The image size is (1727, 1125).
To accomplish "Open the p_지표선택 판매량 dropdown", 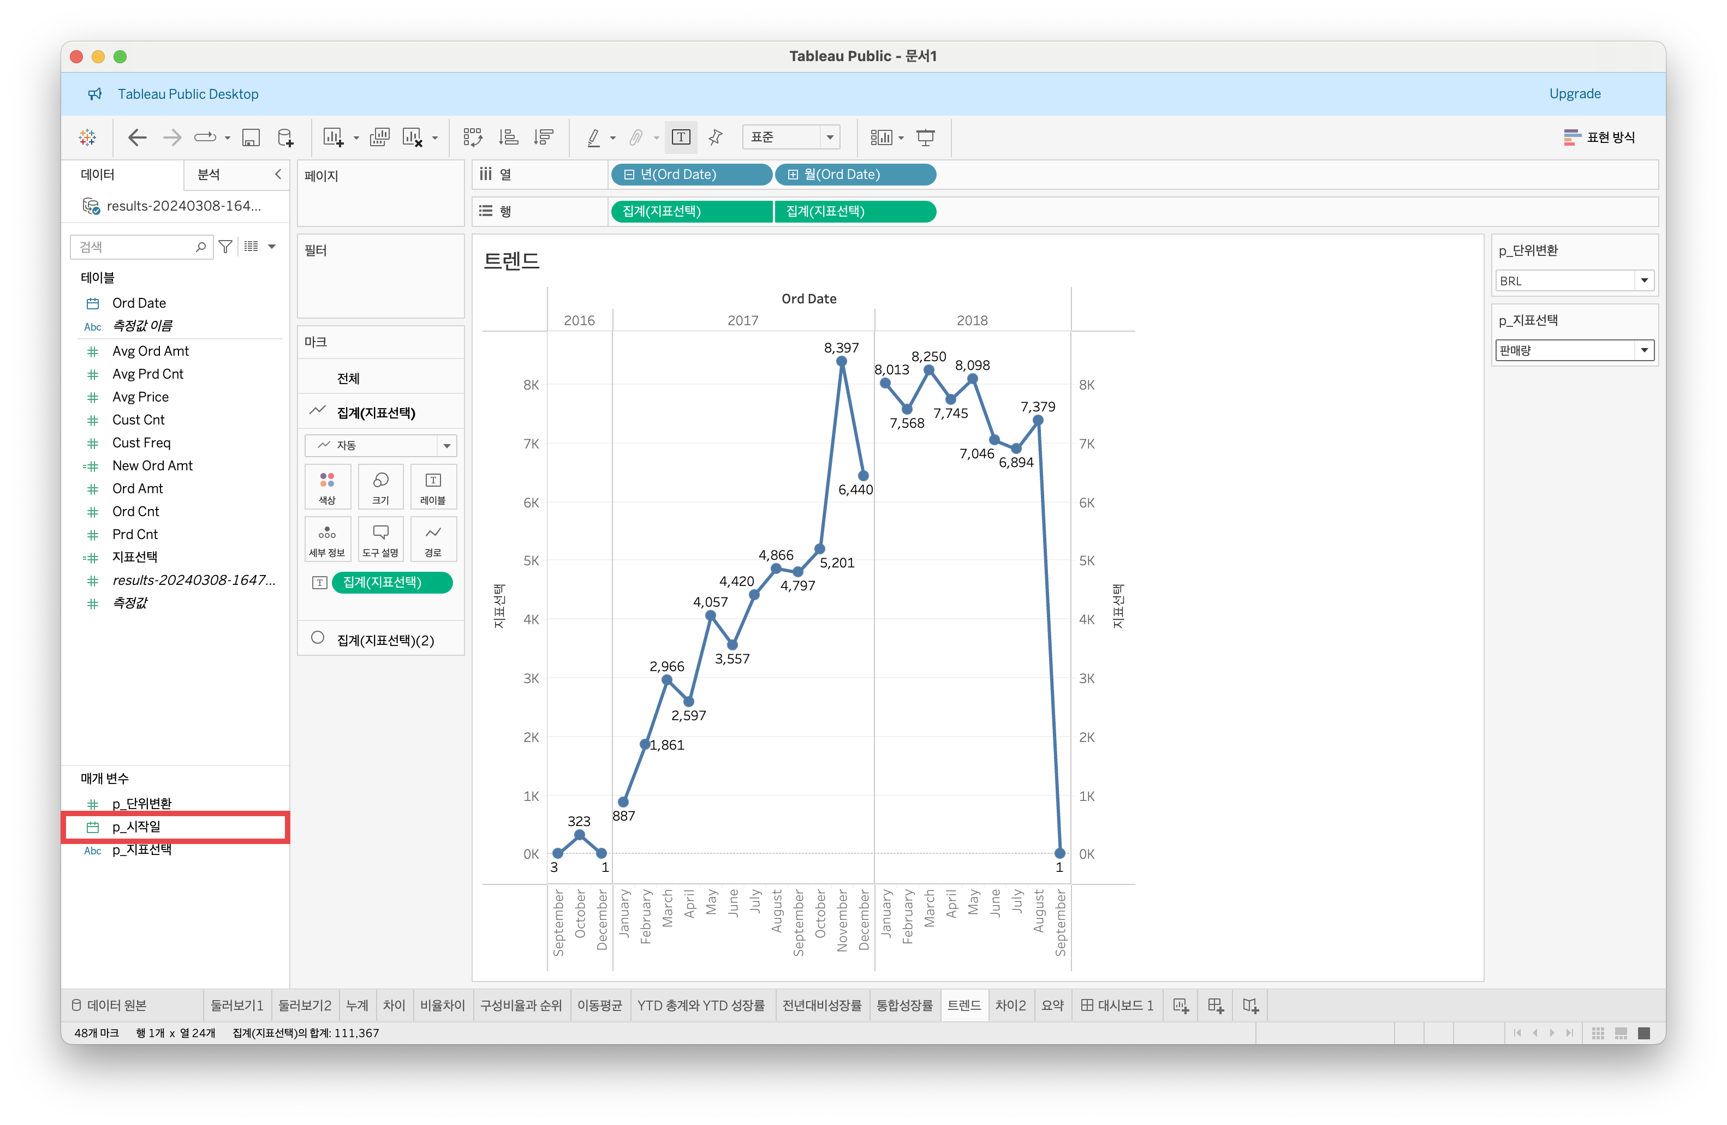I will coord(1643,350).
